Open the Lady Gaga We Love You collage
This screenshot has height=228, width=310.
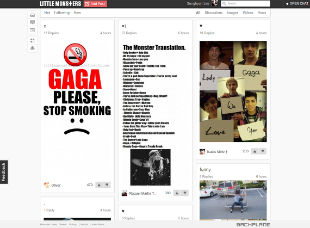pyautogui.click(x=233, y=91)
